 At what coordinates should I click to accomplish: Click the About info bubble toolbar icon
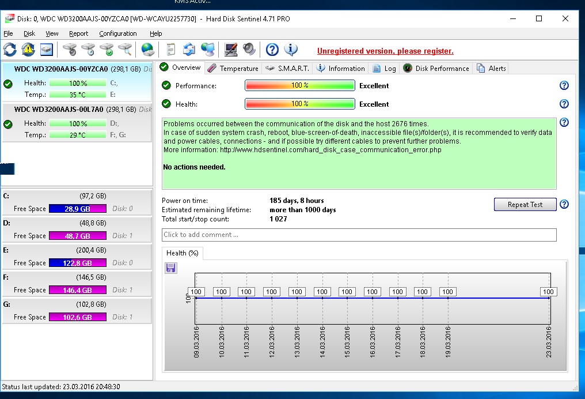291,50
